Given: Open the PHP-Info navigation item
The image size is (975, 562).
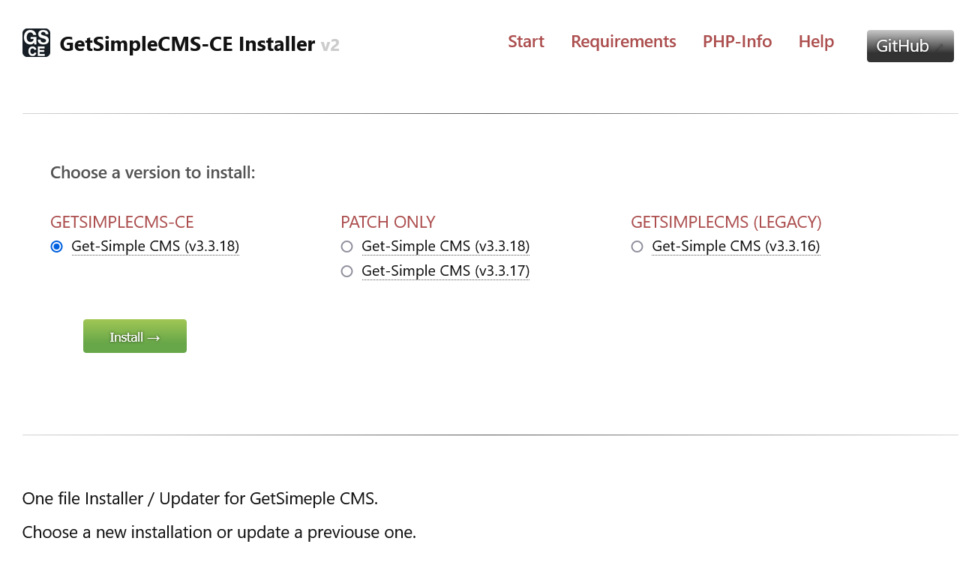Looking at the screenshot, I should click(737, 41).
